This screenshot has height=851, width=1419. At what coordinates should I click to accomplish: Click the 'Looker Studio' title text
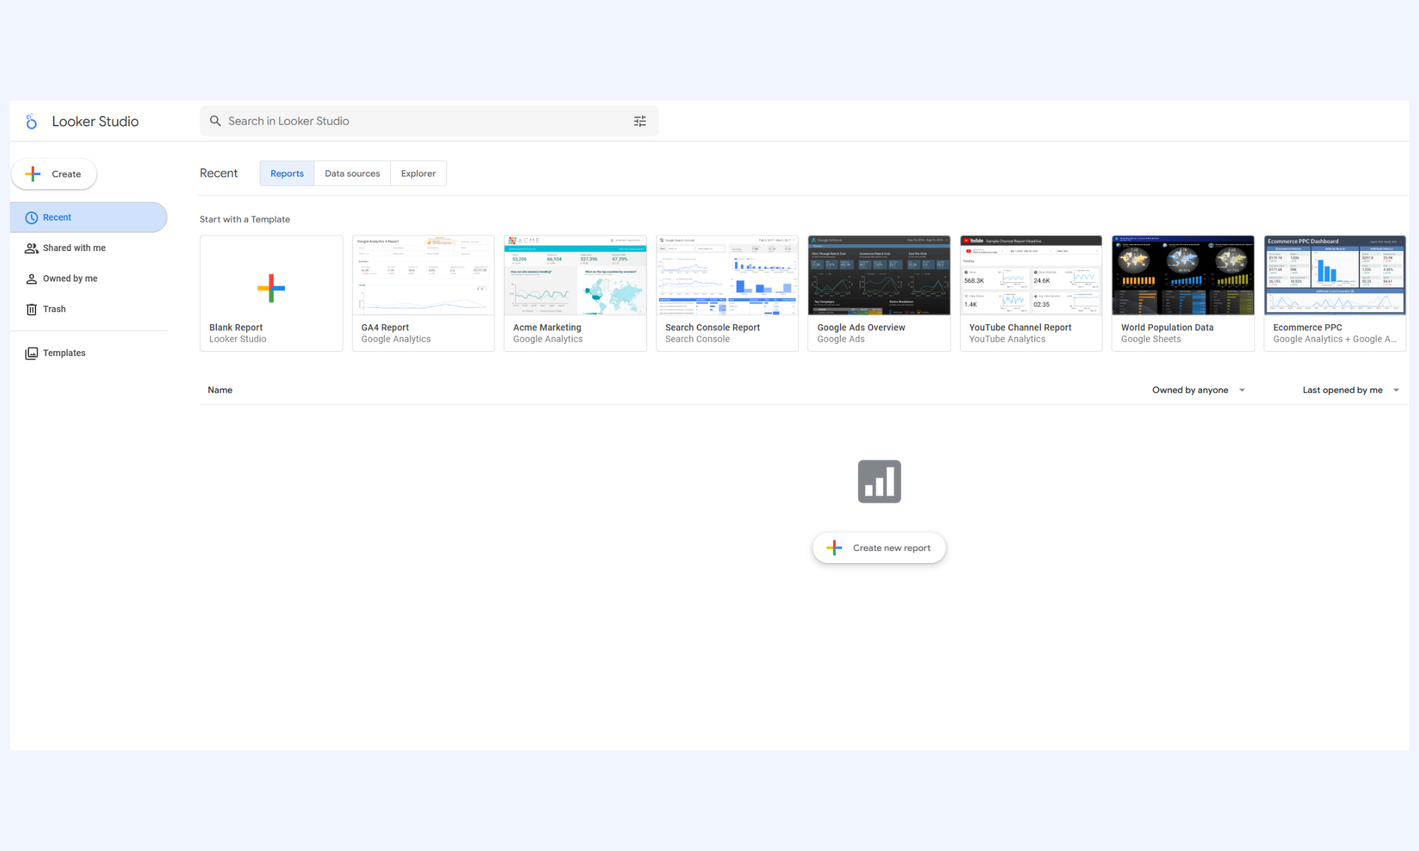click(95, 121)
